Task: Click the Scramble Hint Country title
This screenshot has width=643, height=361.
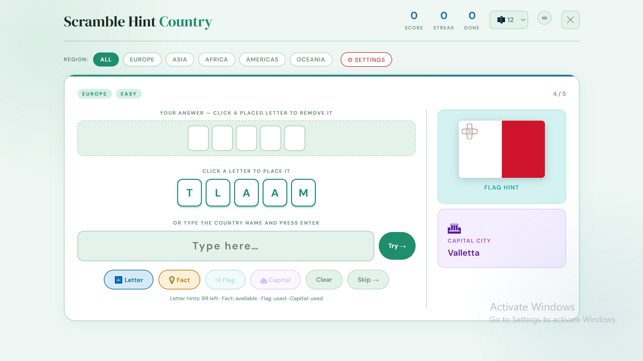Action: coord(138,22)
